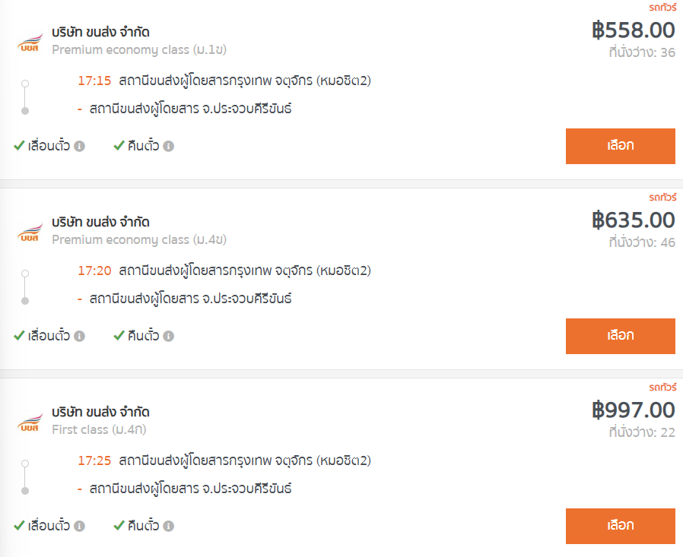Click info icon beside เลื่อนตั๋ว on 17:15 trip
The width and height of the screenshot is (683, 557).
pos(79,146)
